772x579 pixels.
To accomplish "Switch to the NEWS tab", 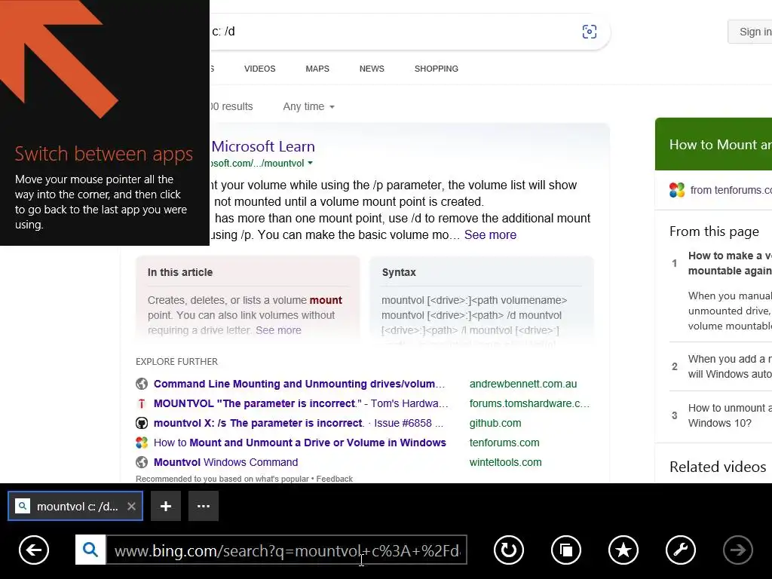I will tap(372, 69).
